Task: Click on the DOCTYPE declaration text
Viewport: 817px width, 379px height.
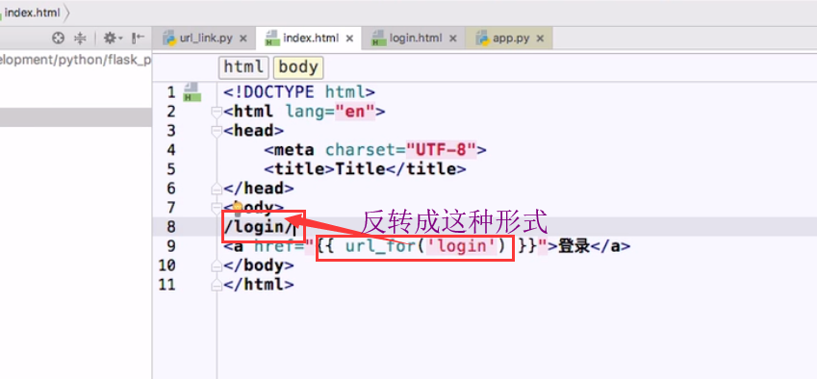Action: click(x=299, y=92)
